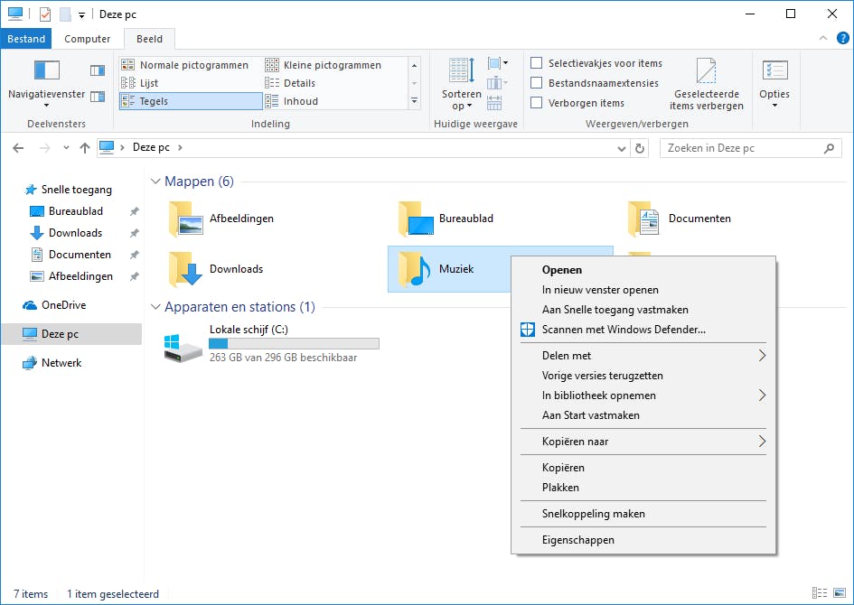Click the refresh button beside address bar
854x605 pixels.
coord(640,148)
